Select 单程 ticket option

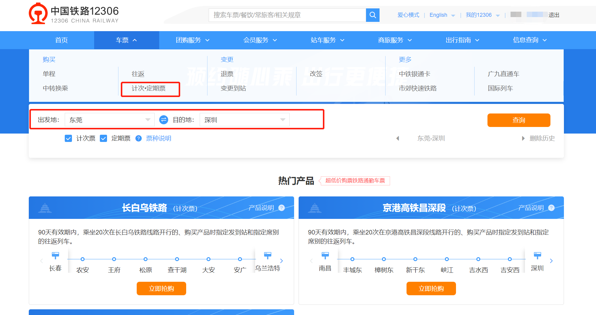tap(49, 74)
